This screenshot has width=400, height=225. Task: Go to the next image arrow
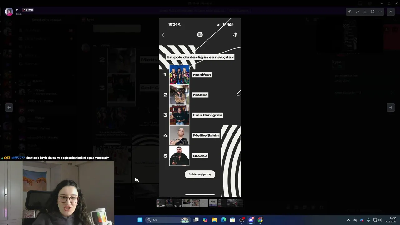coord(391,107)
